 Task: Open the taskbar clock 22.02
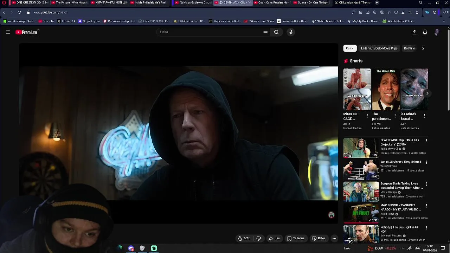pos(430,248)
